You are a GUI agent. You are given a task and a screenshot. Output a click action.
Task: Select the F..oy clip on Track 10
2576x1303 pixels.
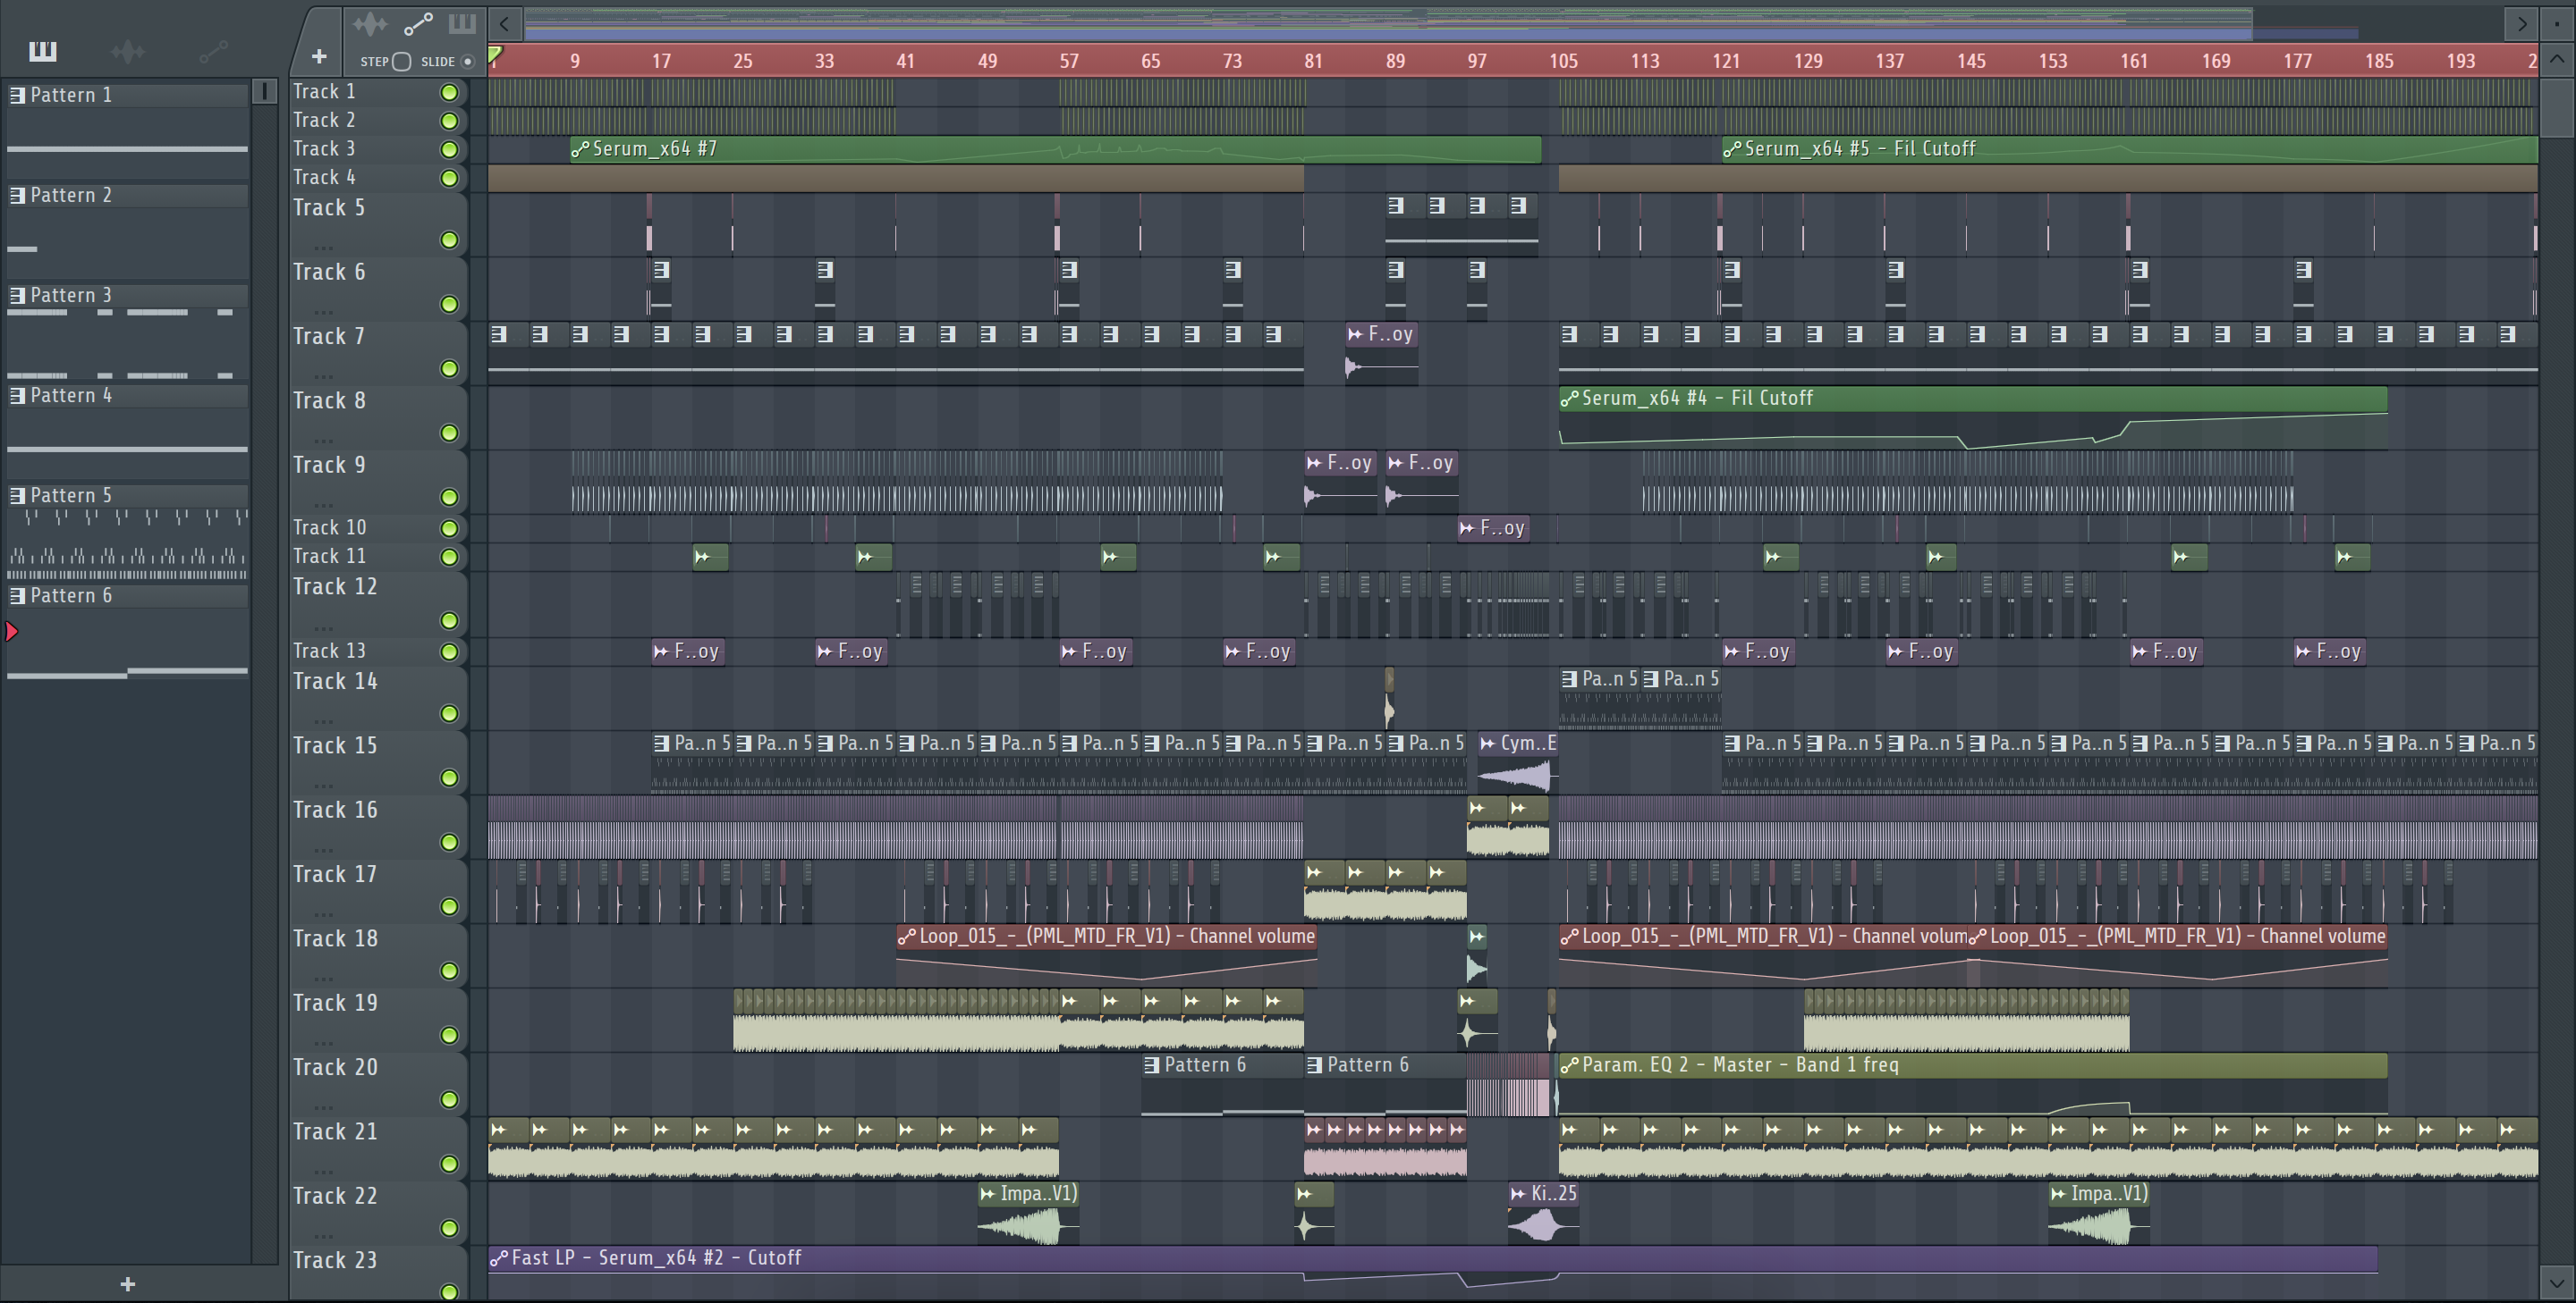pos(1492,527)
